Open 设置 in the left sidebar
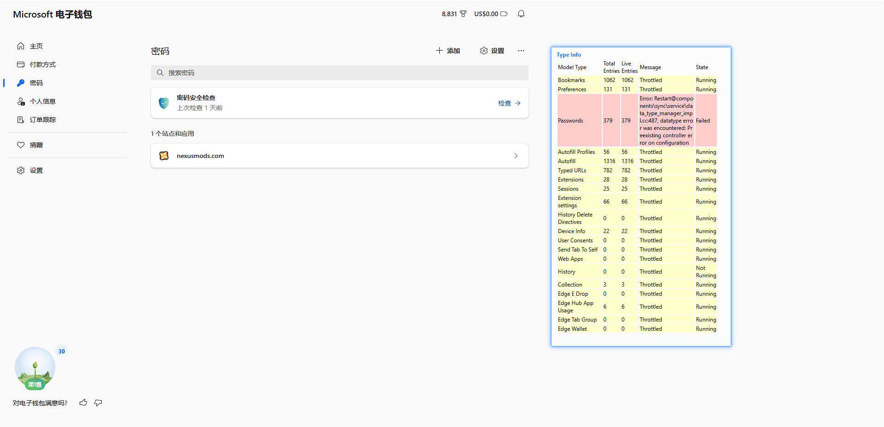This screenshot has width=884, height=427. tap(36, 170)
